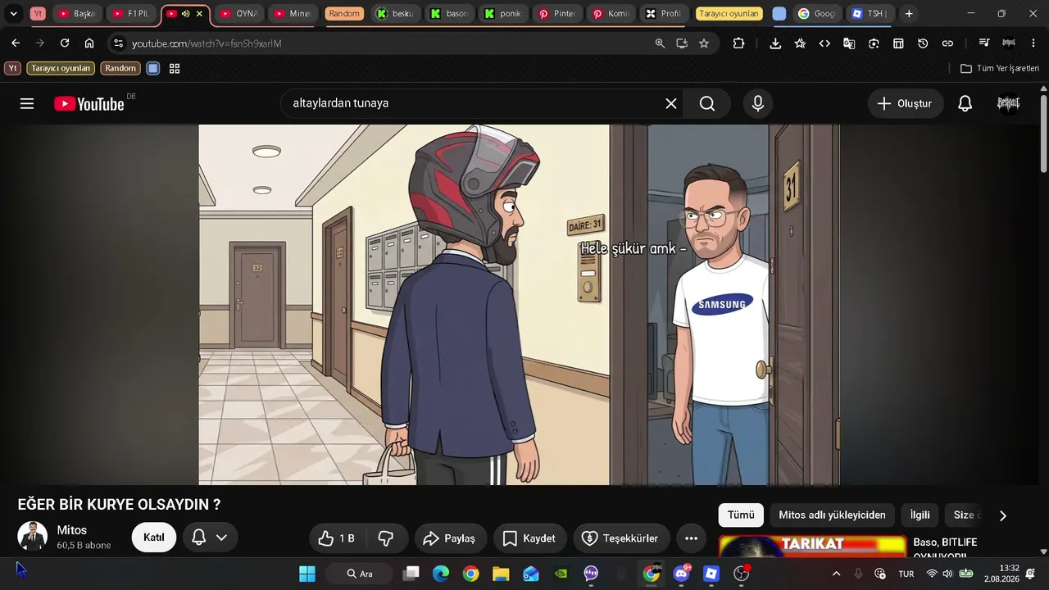Go to the YouTube home logo
This screenshot has width=1049, height=590.
pos(89,104)
